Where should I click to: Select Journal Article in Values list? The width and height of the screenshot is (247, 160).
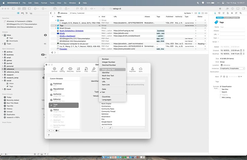tap(107, 125)
